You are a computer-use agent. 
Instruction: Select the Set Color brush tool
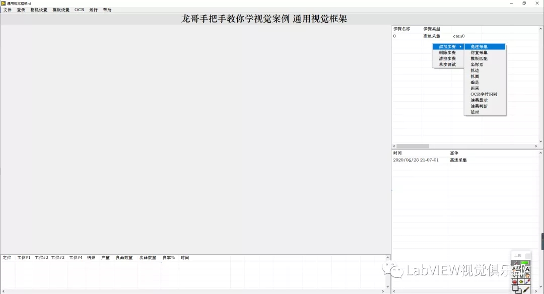pyautogui.click(x=526, y=289)
